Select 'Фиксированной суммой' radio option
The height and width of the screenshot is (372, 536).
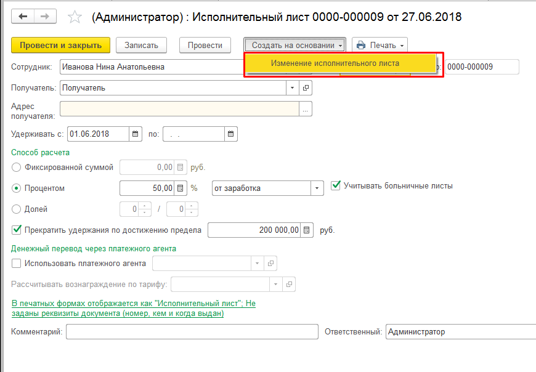tap(17, 167)
